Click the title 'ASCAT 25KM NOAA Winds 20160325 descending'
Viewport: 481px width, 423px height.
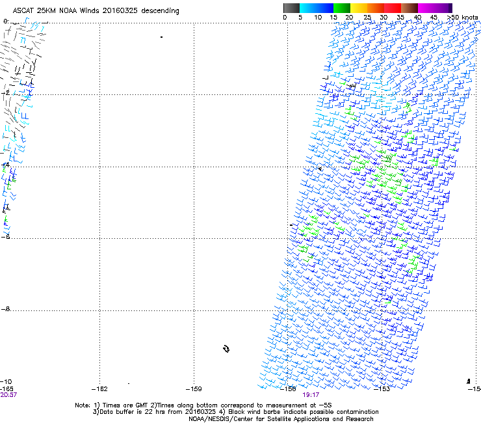96,11
